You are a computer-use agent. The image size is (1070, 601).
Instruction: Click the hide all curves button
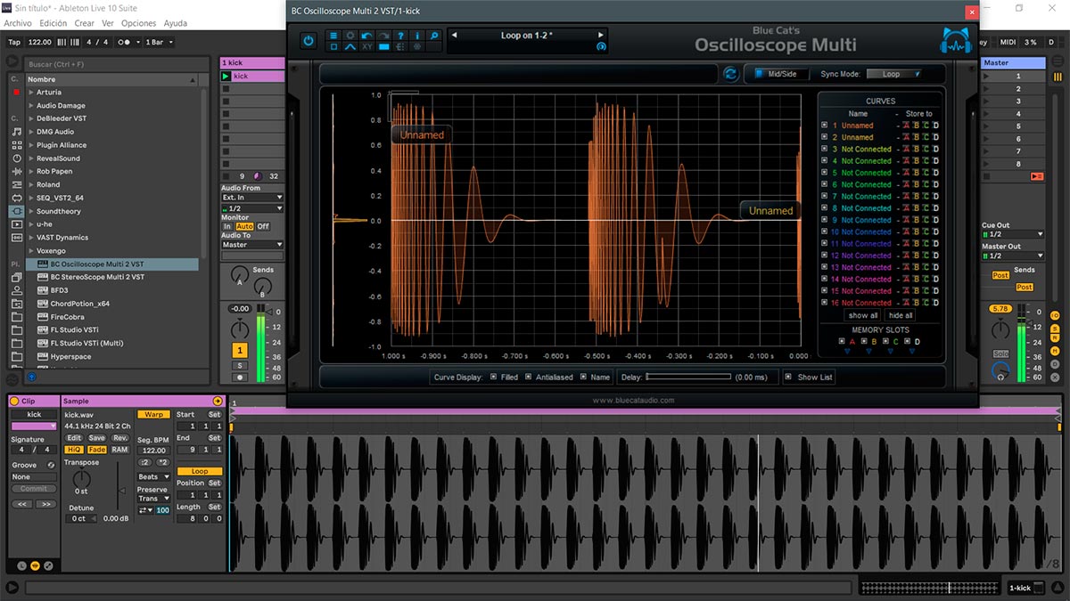pyautogui.click(x=901, y=315)
